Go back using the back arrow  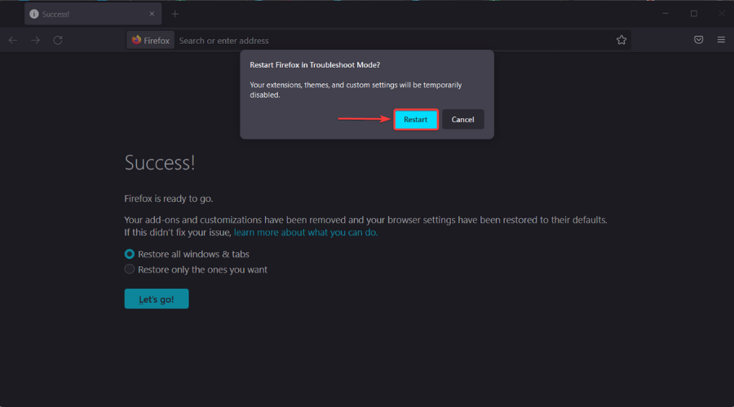12,40
